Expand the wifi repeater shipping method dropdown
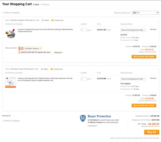Image resolution: width=161 pixels, height=142 pixels. click(x=133, y=79)
